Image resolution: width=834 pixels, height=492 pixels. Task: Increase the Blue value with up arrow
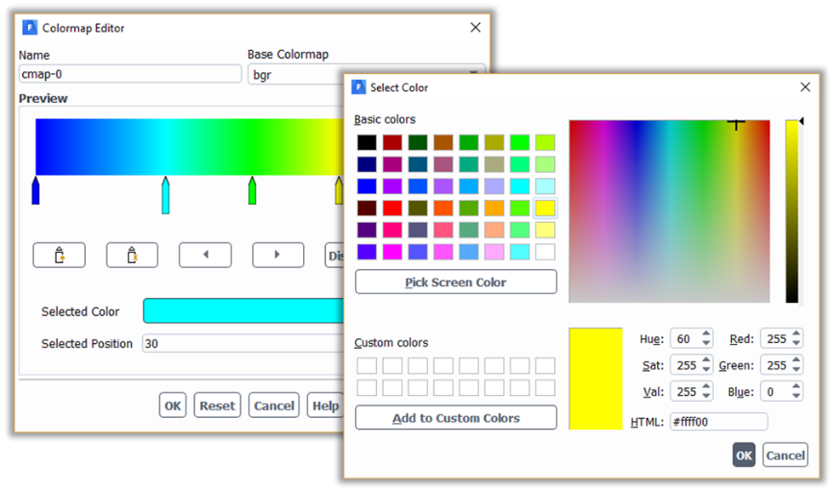[x=796, y=387]
